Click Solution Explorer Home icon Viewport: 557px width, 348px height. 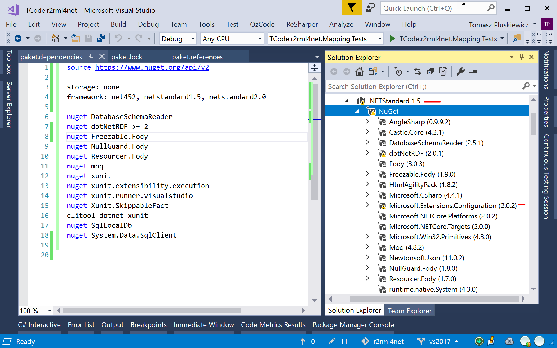[359, 71]
